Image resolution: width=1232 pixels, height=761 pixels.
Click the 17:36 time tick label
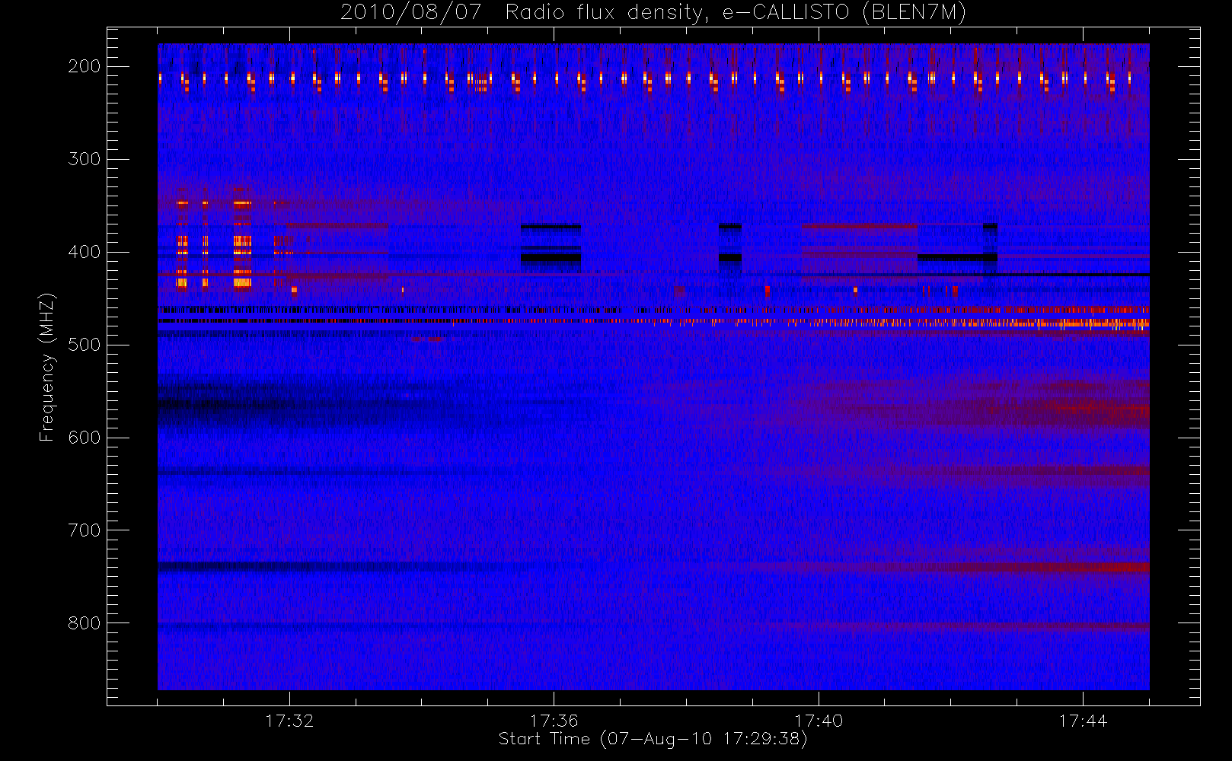[554, 720]
